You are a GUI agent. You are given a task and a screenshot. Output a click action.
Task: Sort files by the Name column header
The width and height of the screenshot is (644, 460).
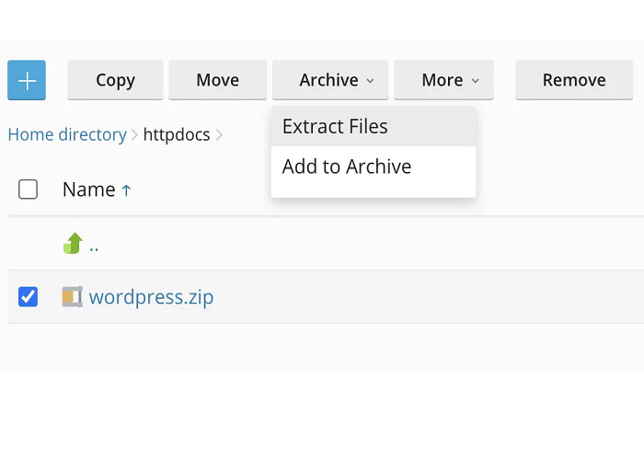pos(88,190)
